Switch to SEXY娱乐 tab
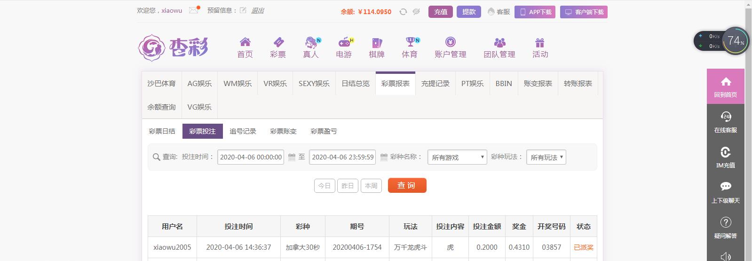This screenshot has width=752, height=261. [x=314, y=84]
